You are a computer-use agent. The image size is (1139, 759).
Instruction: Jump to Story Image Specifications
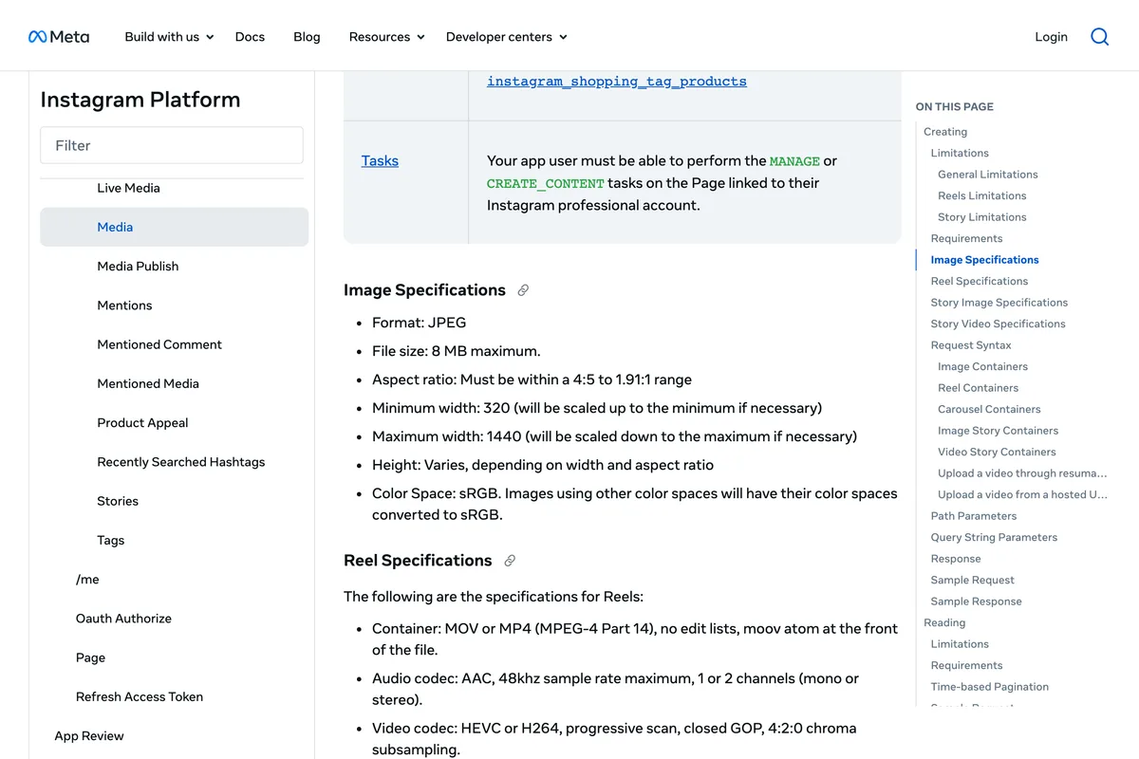(x=999, y=303)
